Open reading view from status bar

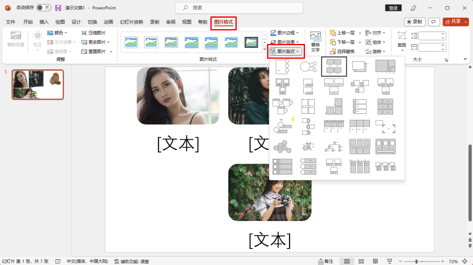pos(375,261)
